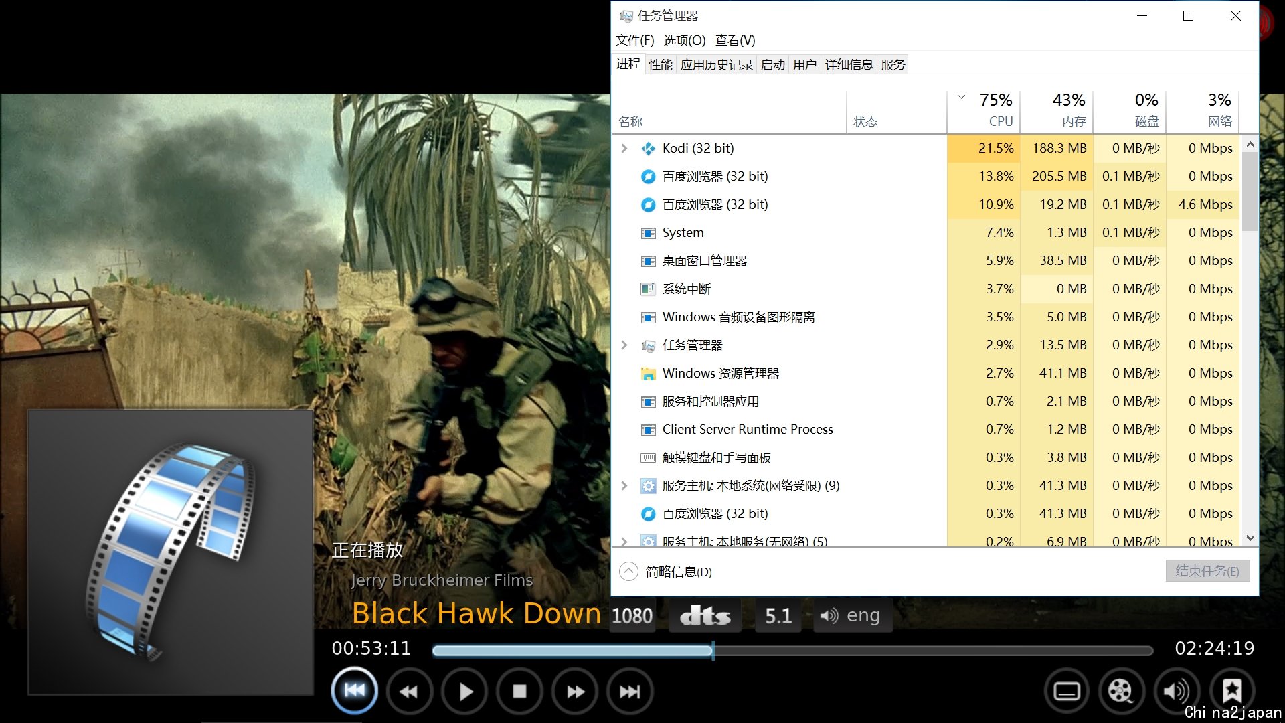Open Kodi subtitle settings icon
Viewport: 1285px width, 723px height.
pos(1066,691)
